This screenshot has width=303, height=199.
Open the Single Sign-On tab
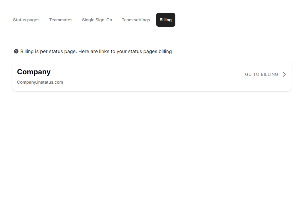pyautogui.click(x=97, y=20)
